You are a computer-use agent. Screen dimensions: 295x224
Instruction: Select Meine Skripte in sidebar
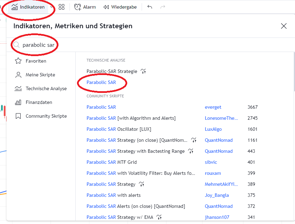tap(40, 75)
